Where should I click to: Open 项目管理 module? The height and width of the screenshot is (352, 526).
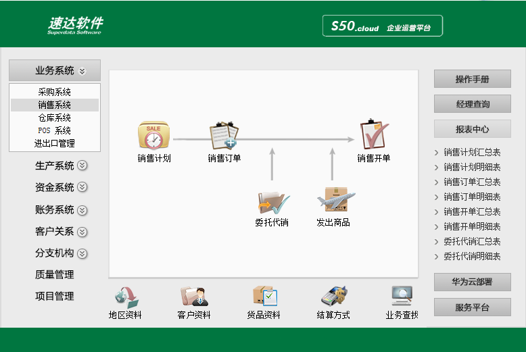54,297
